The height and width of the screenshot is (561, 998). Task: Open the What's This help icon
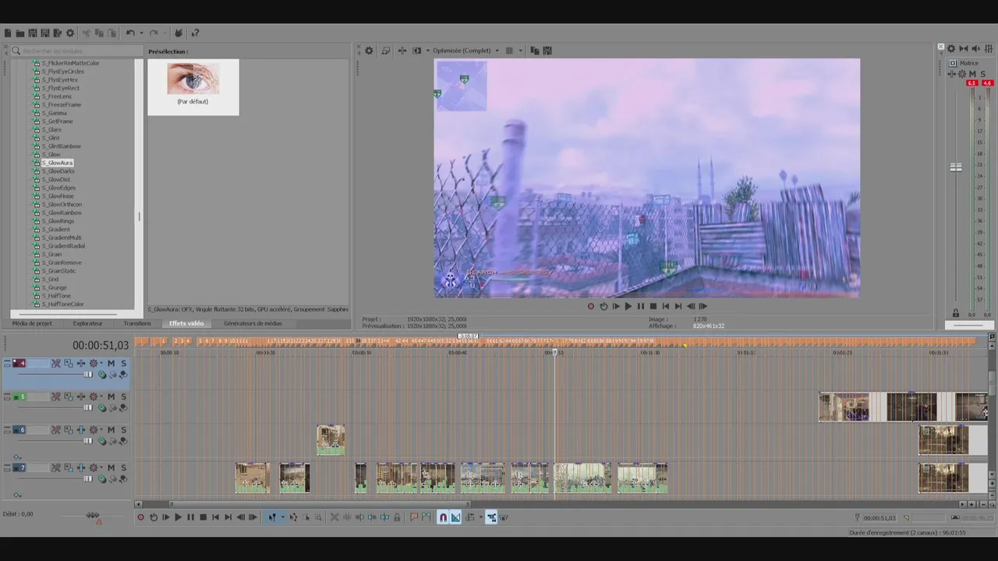[x=195, y=33]
